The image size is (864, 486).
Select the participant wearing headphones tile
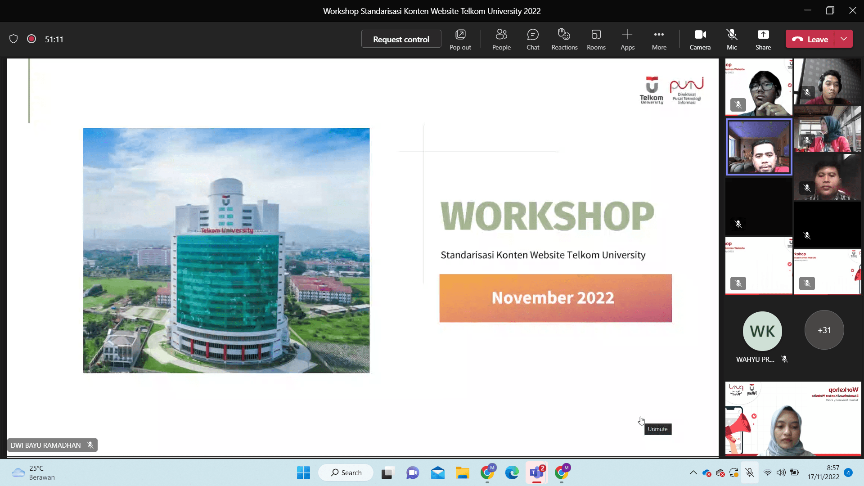(828, 81)
